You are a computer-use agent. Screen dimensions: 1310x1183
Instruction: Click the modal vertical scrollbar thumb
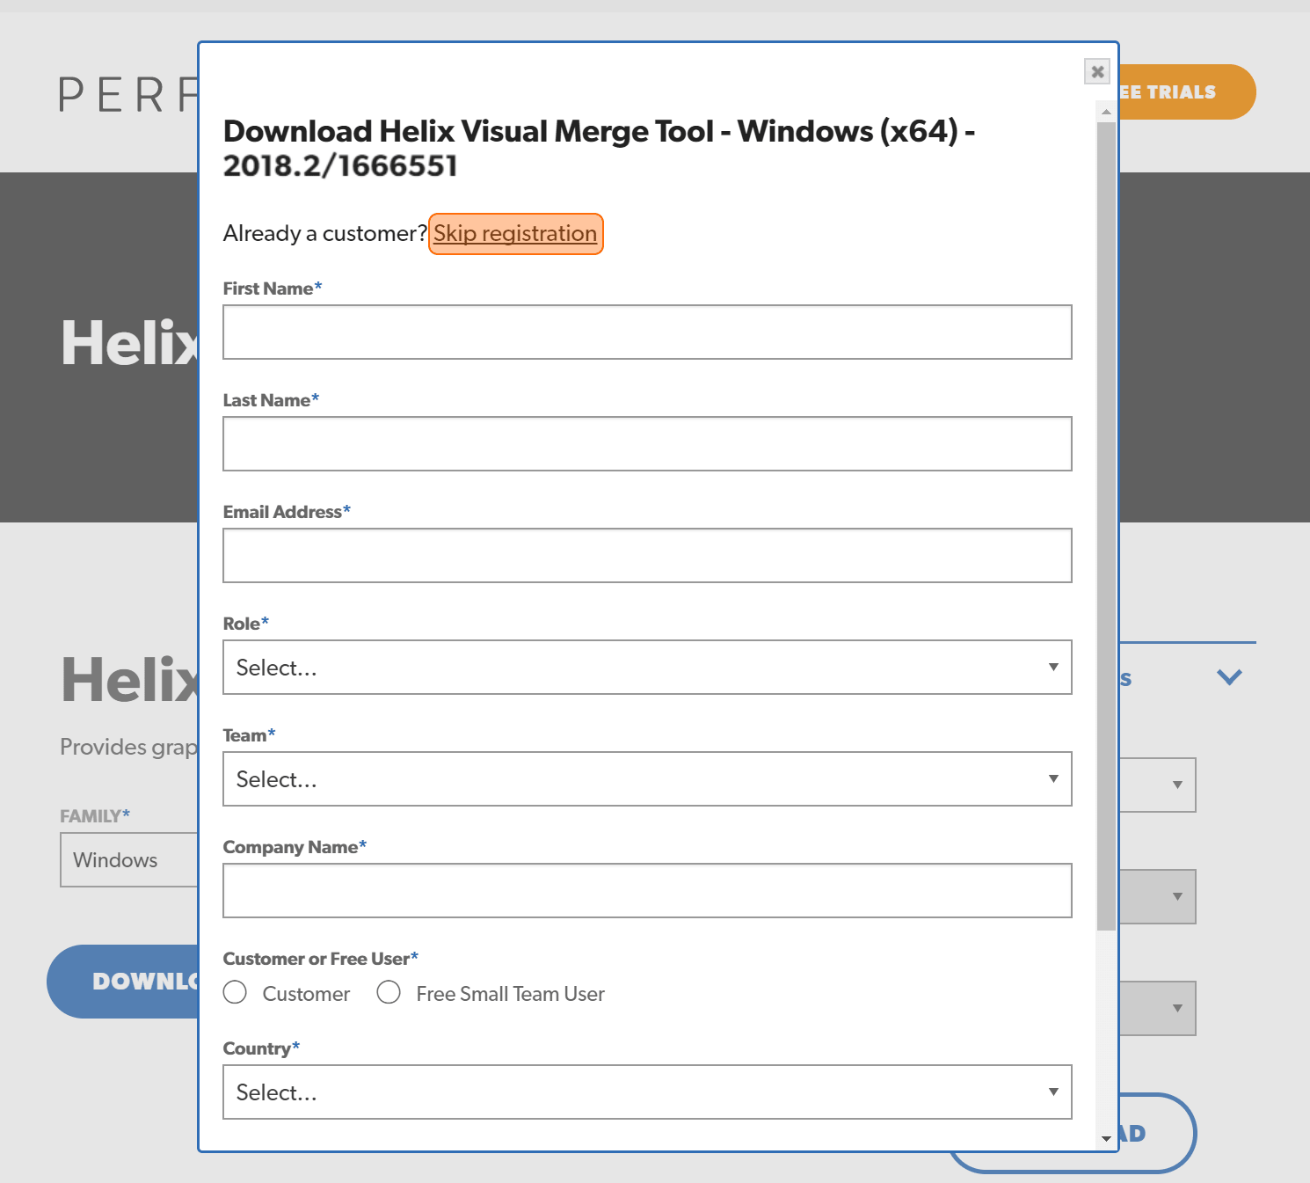click(x=1106, y=526)
